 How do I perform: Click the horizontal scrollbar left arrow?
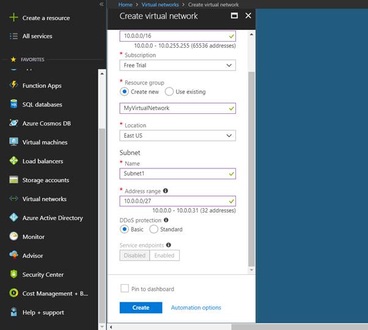coord(111,327)
